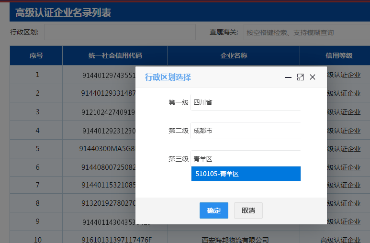Minimize the 行政区划选择 dialog
370x243 pixels.
(x=288, y=77)
